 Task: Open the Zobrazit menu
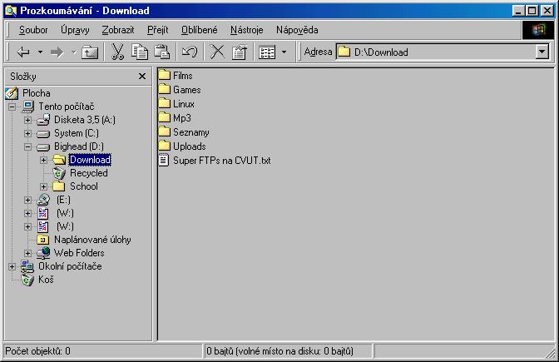[118, 30]
